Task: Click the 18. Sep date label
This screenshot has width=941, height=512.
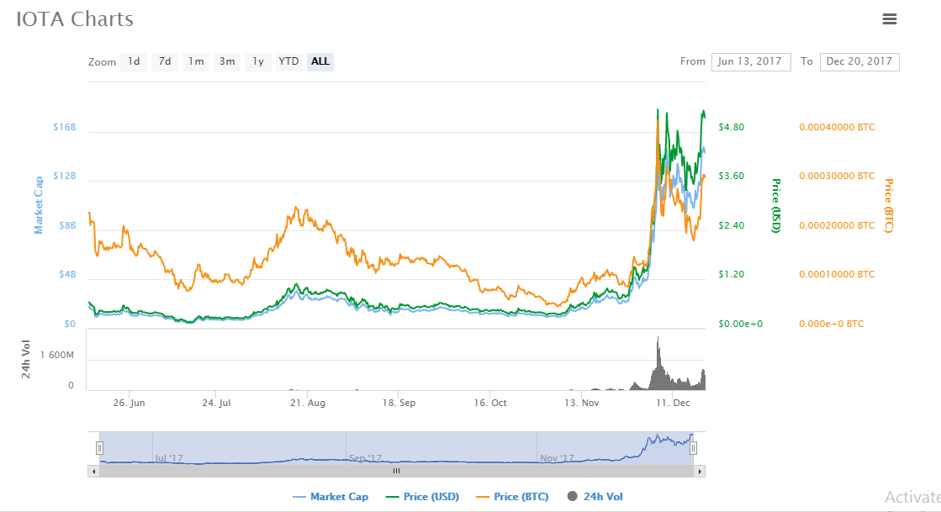Action: pyautogui.click(x=399, y=403)
